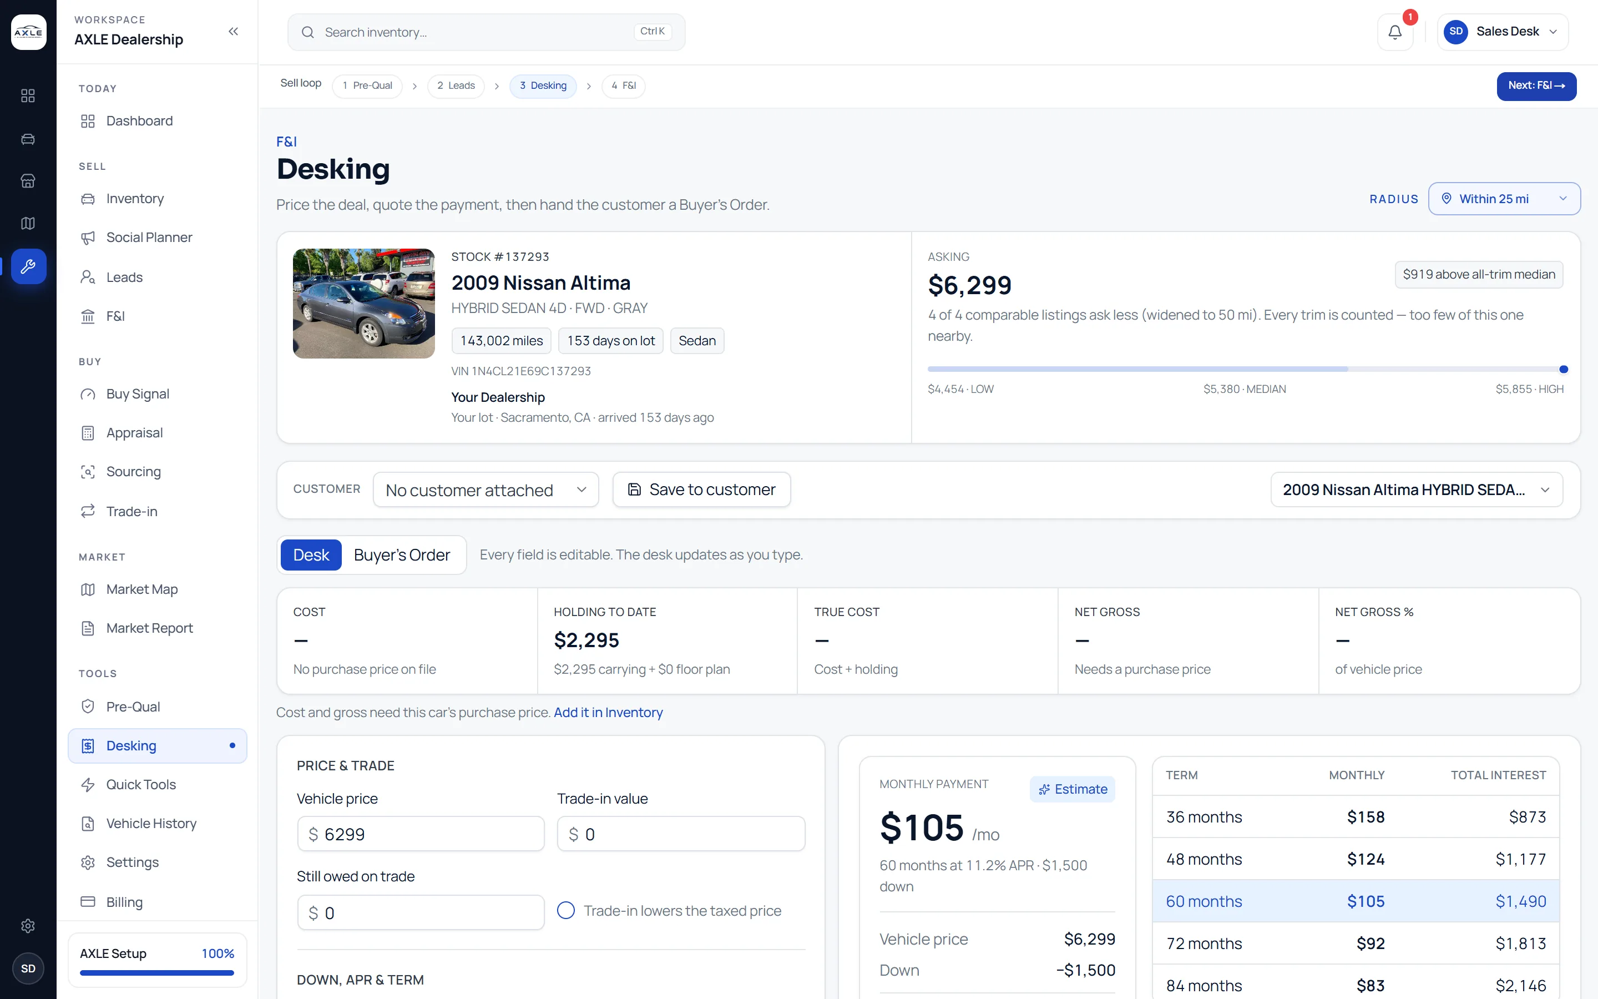
Task: Open Buy Signal in sidebar
Action: pyautogui.click(x=157, y=395)
